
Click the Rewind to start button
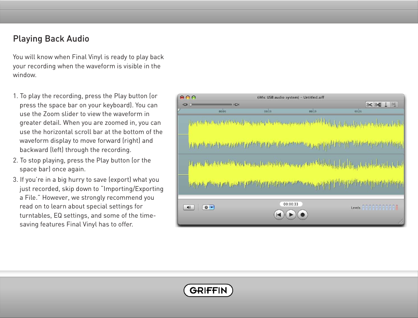[x=279, y=215]
